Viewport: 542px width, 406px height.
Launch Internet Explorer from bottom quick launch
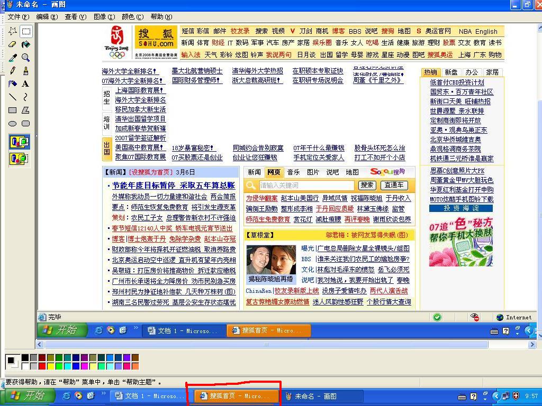66,395
